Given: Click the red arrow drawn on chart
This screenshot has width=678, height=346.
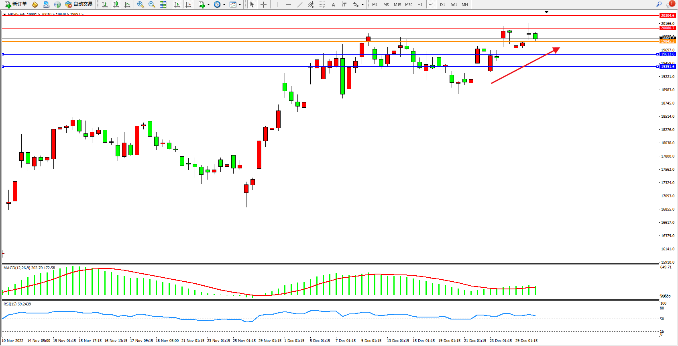Looking at the screenshot, I should tap(525, 66).
